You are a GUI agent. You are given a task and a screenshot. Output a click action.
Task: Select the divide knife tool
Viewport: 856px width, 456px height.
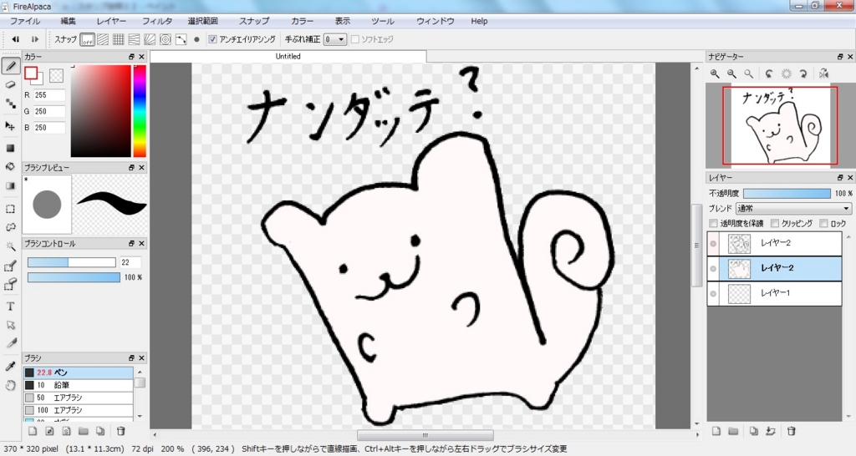[x=10, y=343]
